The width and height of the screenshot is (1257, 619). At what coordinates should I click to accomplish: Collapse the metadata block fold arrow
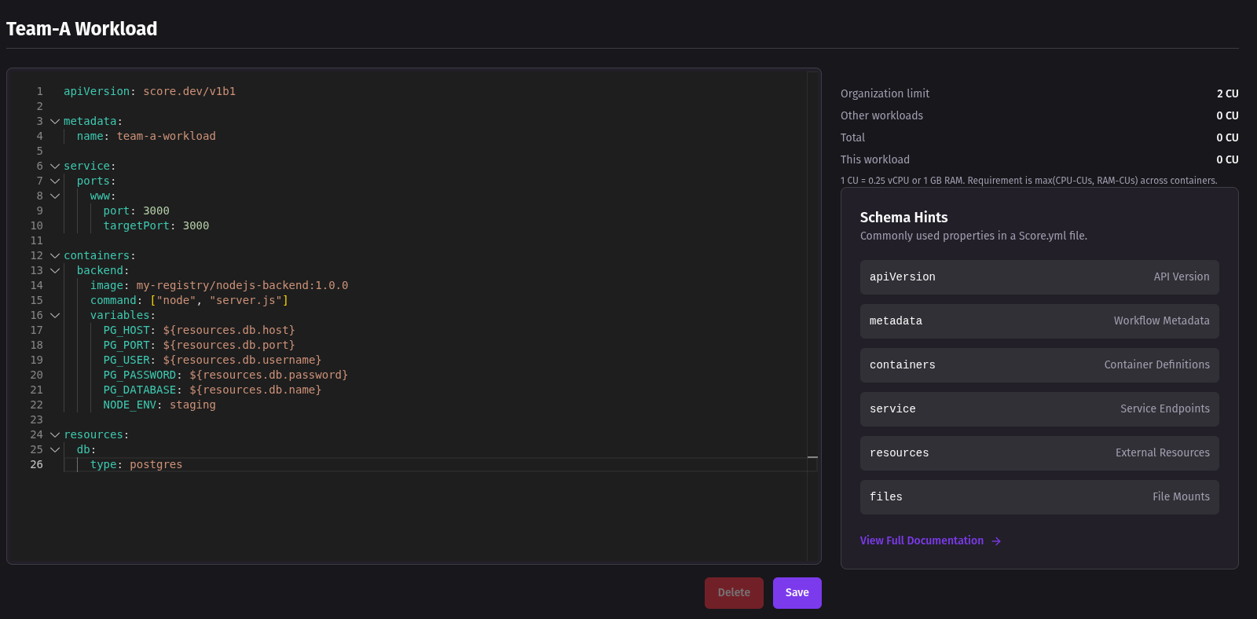[x=55, y=122]
